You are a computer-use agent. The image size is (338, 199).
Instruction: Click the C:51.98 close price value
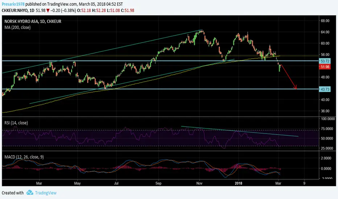[x=128, y=10]
